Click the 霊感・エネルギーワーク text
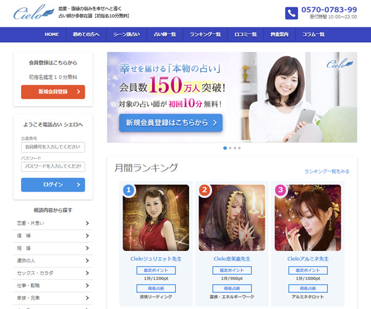Viewport: 371px width, 309px height. pyautogui.click(x=232, y=297)
